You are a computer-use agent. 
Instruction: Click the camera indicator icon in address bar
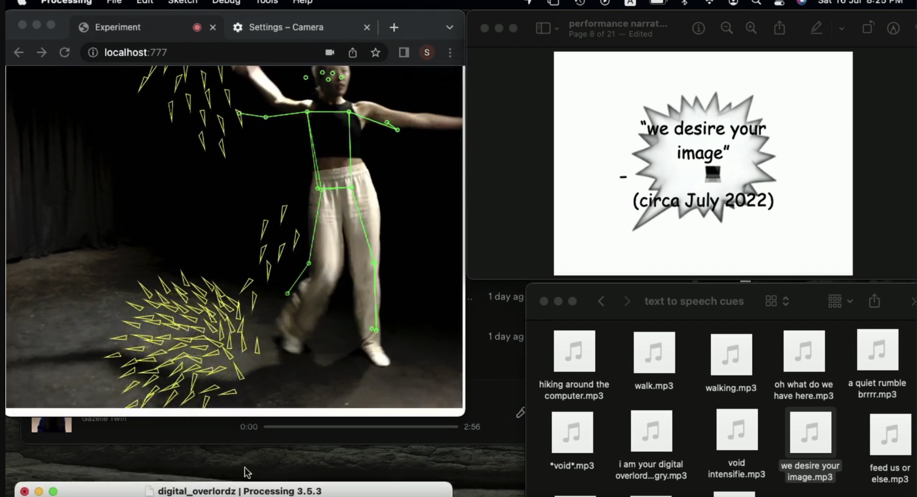pos(330,52)
